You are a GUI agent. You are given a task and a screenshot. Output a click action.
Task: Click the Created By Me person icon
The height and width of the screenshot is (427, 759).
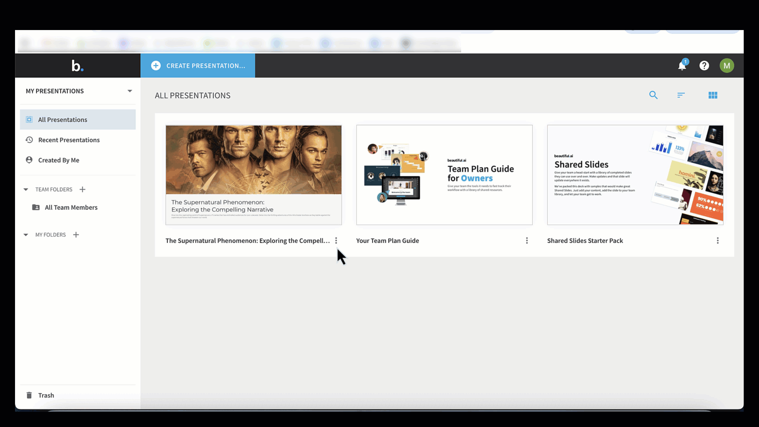(29, 160)
